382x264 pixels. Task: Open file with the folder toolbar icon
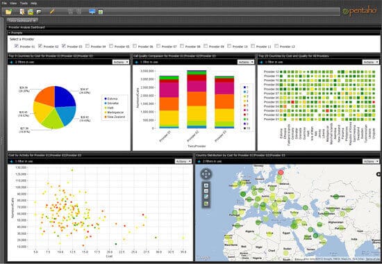click(8, 11)
